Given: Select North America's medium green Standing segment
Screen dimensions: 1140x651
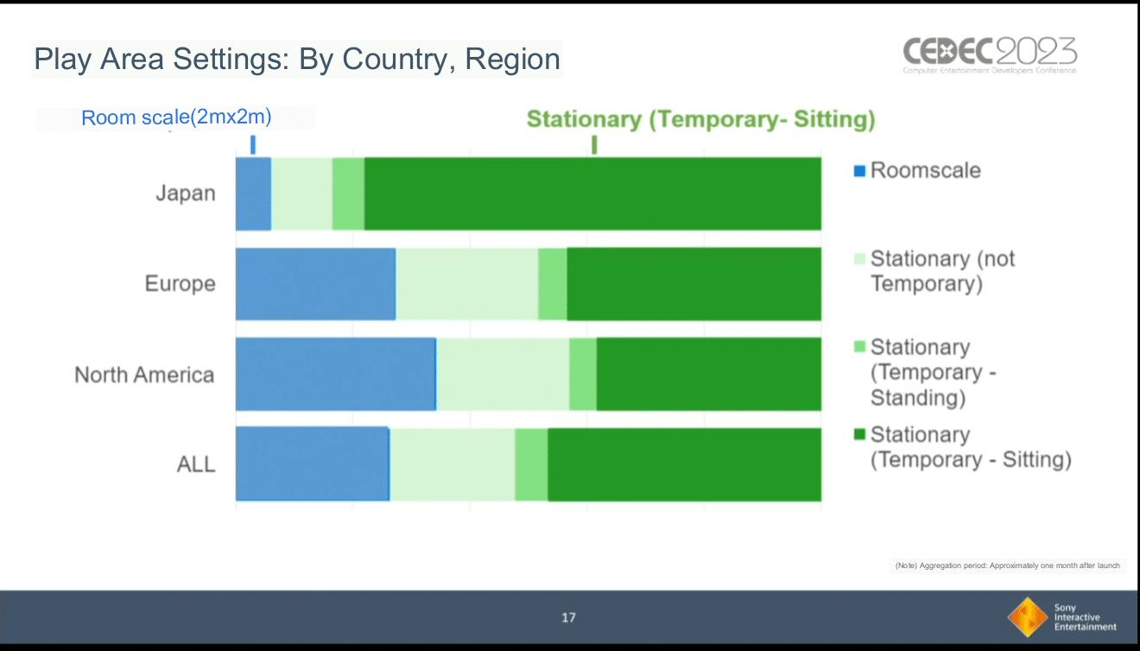Looking at the screenshot, I should pyautogui.click(x=583, y=374).
